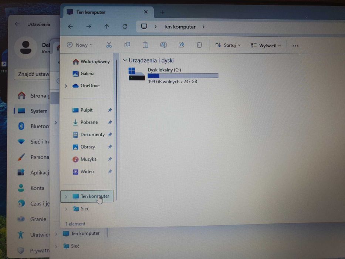The image size is (345, 259).
Task: Open Widok główny in sidebar
Action: click(x=91, y=61)
